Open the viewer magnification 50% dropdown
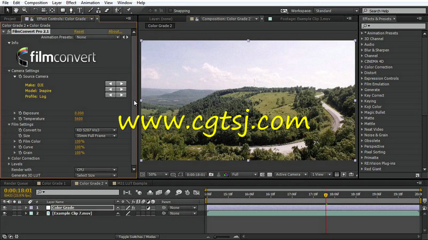 (158, 174)
